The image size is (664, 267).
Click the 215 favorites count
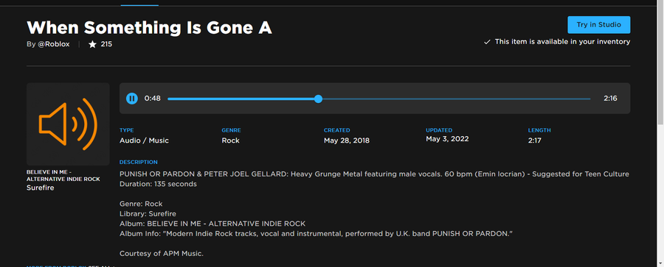click(106, 44)
